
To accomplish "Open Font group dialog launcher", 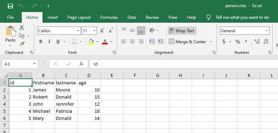I will click(x=114, y=52).
